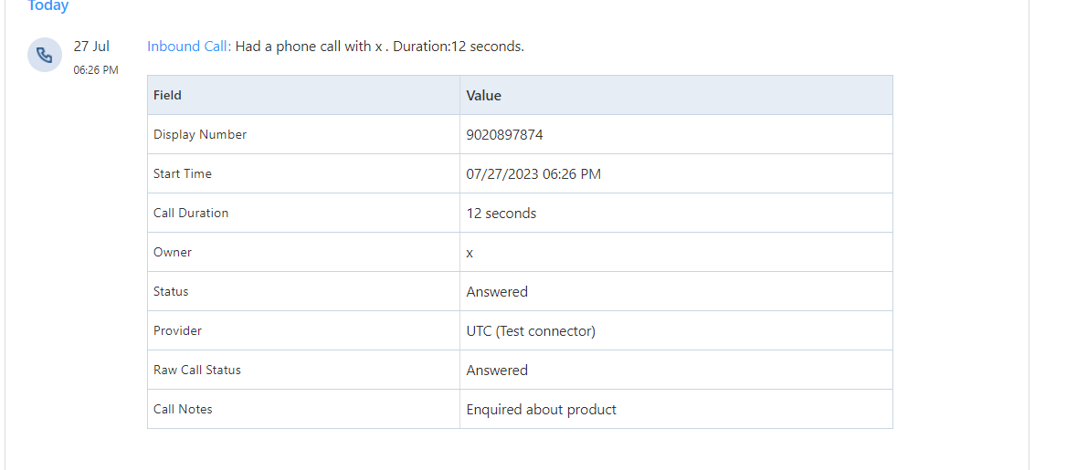Select the 27 Jul date label
1066x470 pixels.
click(91, 47)
